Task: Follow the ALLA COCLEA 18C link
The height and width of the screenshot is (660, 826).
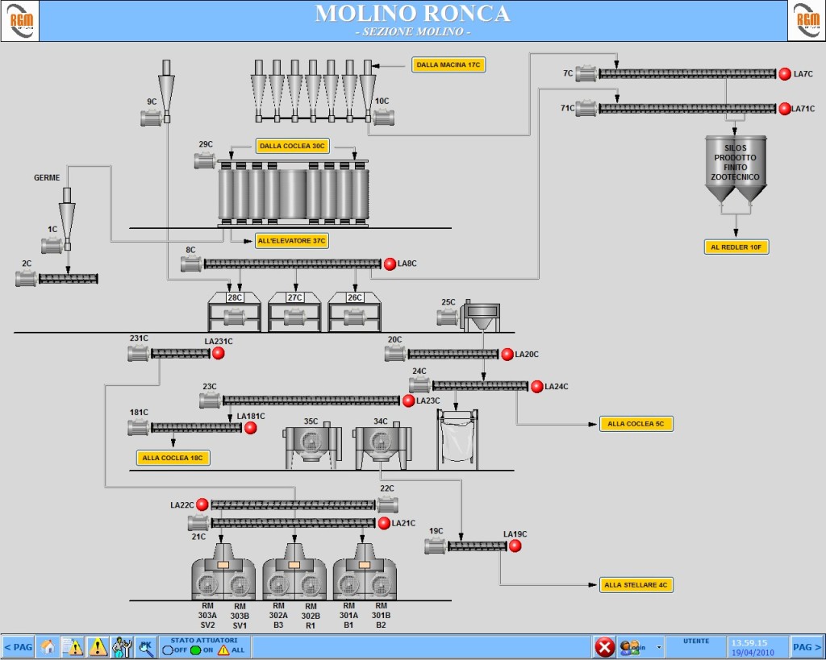Action: pyautogui.click(x=173, y=458)
